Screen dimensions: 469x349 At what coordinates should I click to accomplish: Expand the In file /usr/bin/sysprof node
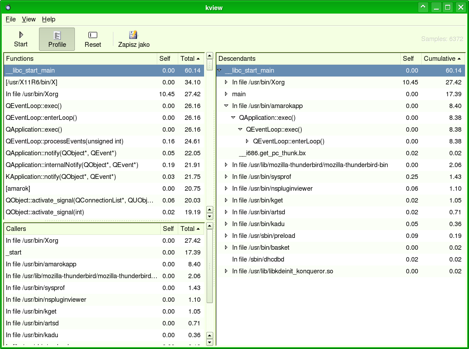click(x=226, y=177)
